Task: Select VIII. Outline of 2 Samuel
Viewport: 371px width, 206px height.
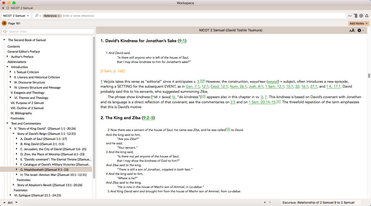Action: point(27,108)
